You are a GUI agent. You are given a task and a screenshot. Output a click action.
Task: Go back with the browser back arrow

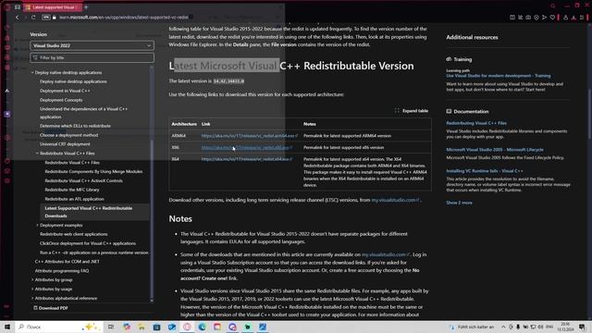tap(17, 18)
